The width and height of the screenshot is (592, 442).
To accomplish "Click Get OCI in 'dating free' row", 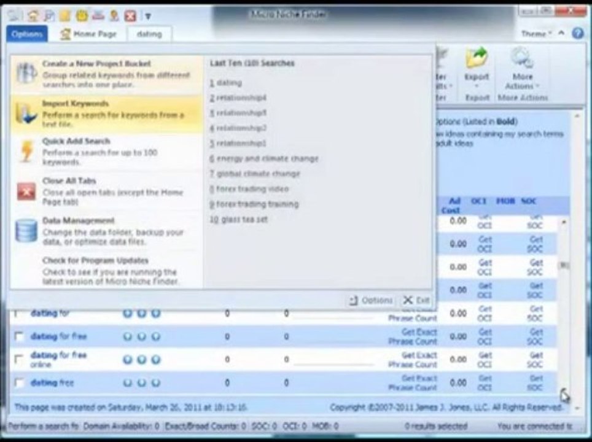I will 485,382.
